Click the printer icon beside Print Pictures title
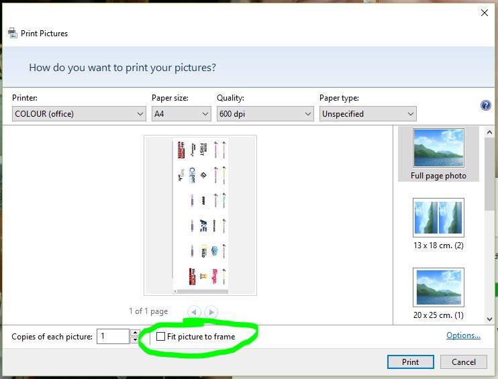This screenshot has width=498, height=379. [x=12, y=33]
